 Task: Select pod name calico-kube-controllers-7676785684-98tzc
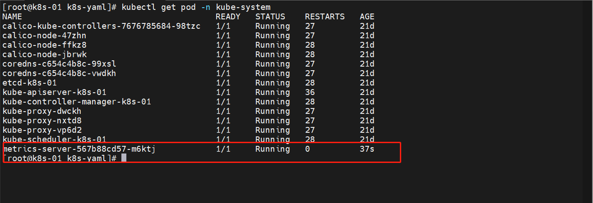[102, 26]
